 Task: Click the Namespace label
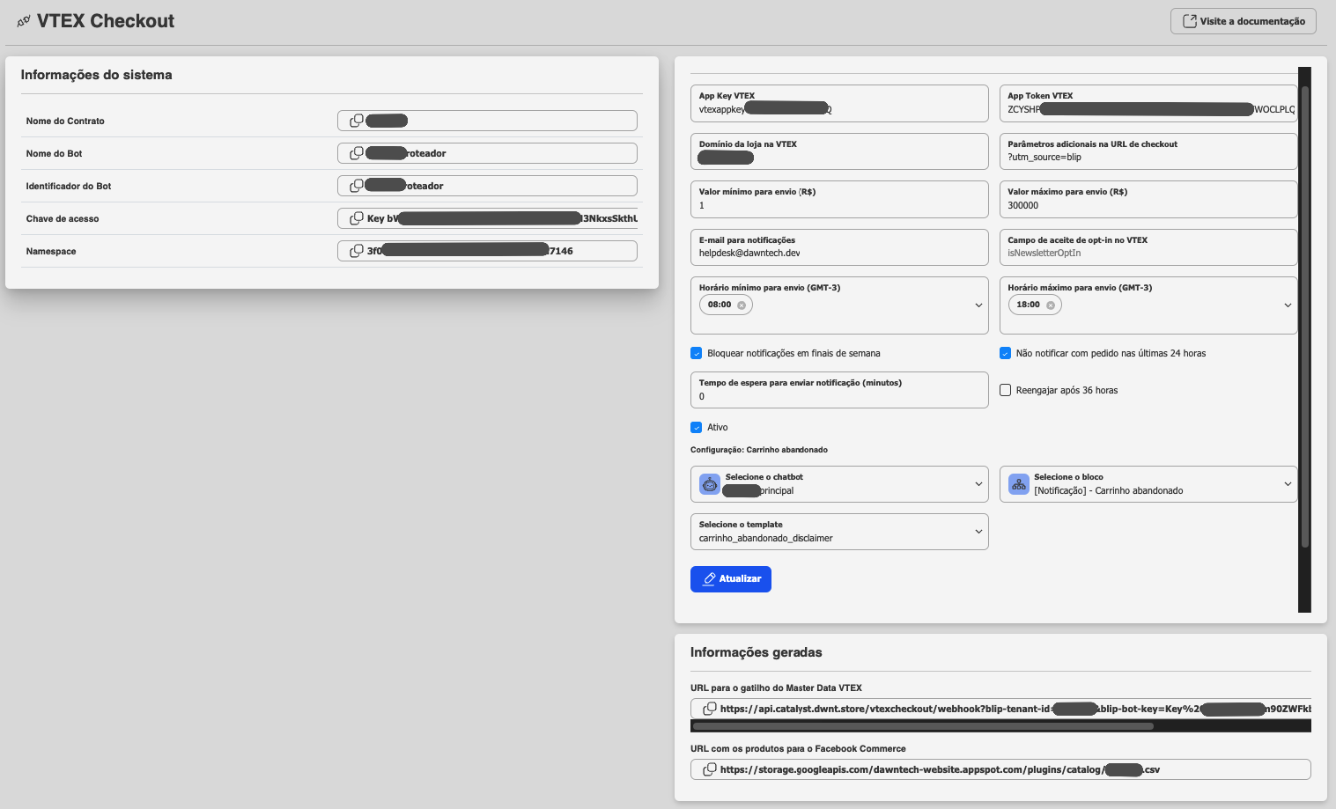[51, 251]
